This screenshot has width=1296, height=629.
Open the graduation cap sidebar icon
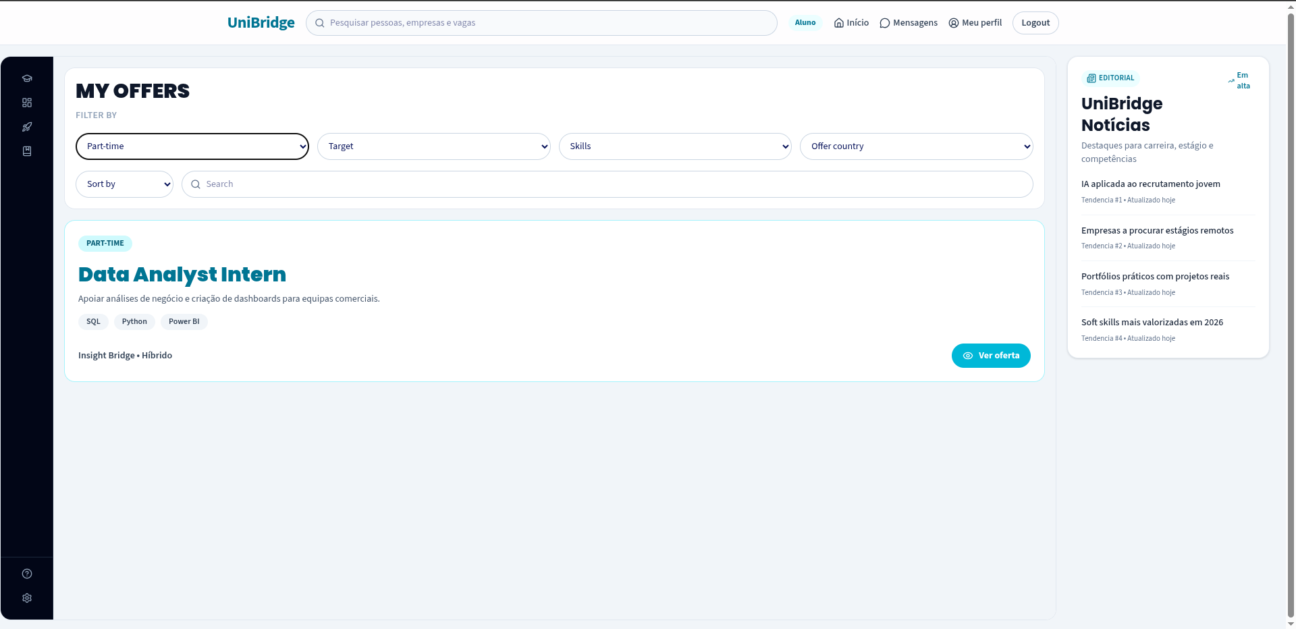click(x=27, y=78)
